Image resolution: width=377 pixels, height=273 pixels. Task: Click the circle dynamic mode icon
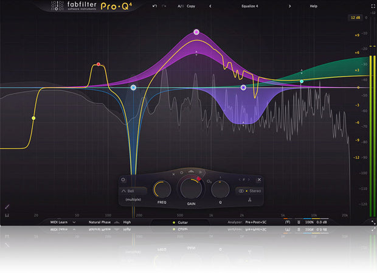click(x=182, y=173)
